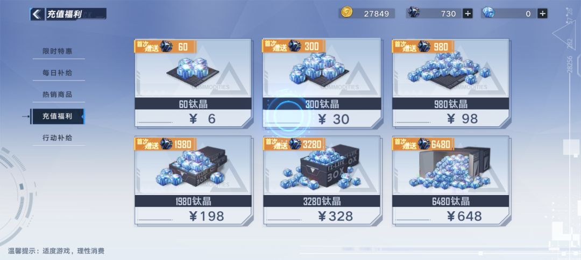Tap the plus next to 730
The width and height of the screenshot is (581, 260).
(x=467, y=13)
